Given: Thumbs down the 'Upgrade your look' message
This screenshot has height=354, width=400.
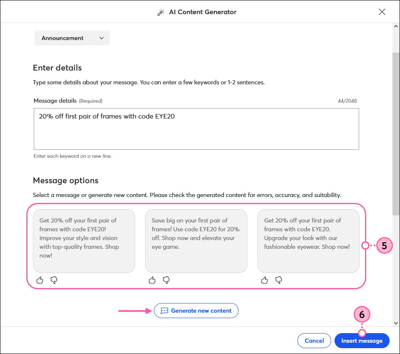Looking at the screenshot, I should [x=279, y=280].
